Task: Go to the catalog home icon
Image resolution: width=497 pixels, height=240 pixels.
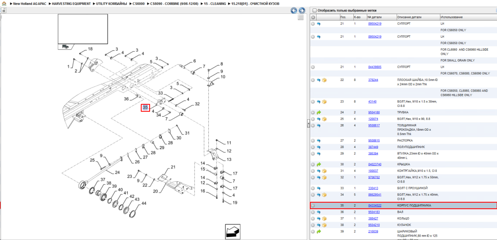Action: click(4, 3)
